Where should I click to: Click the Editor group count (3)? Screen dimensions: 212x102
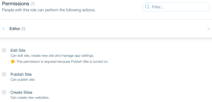coord(23,29)
